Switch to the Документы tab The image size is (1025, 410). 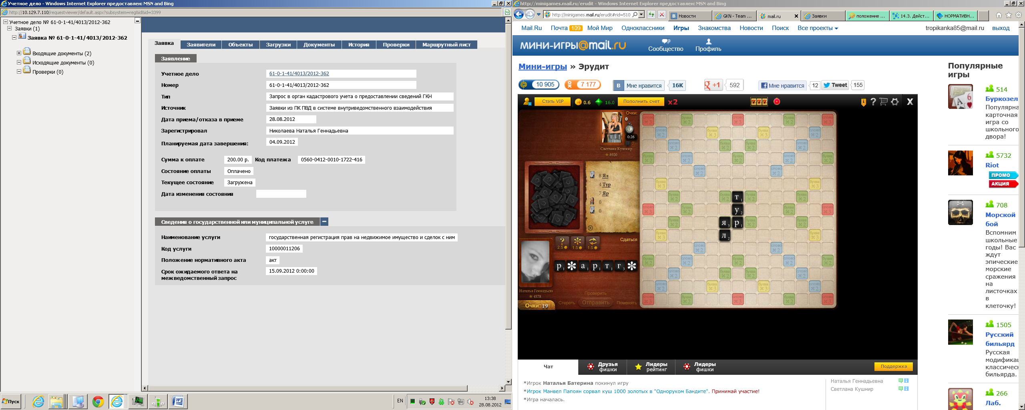[319, 44]
